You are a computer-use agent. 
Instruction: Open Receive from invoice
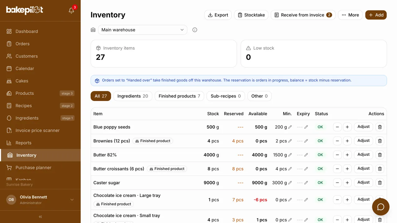pyautogui.click(x=303, y=15)
